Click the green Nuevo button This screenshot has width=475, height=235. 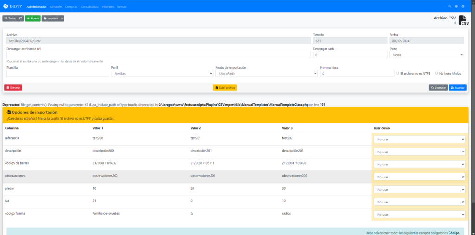point(32,19)
